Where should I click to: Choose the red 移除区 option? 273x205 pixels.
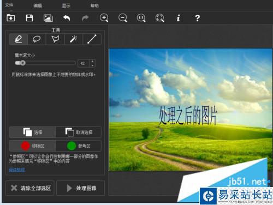[x=32, y=146]
